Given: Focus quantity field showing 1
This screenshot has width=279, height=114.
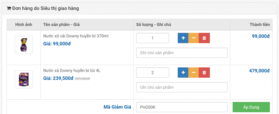Looking at the screenshot, I should click(x=153, y=38).
